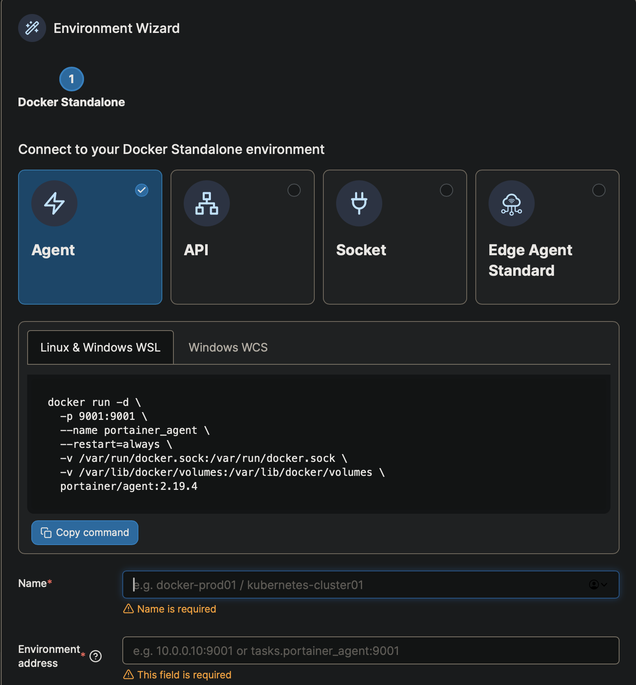Click the Socket plug icon
This screenshot has height=685, width=636.
click(x=359, y=203)
